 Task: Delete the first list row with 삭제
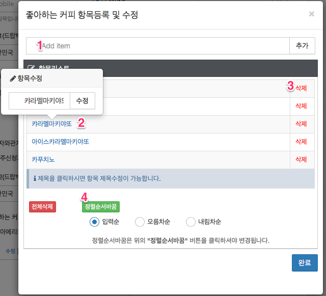point(301,88)
